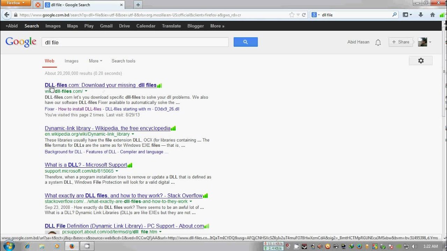Click the Google search input containing 'dll file'
The width and height of the screenshot is (447, 251).
(x=135, y=42)
